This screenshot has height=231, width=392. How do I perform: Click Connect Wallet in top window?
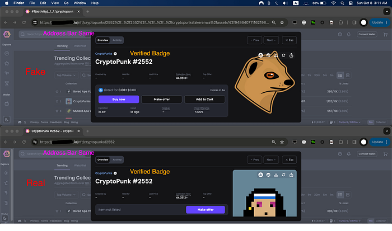tap(367, 34)
